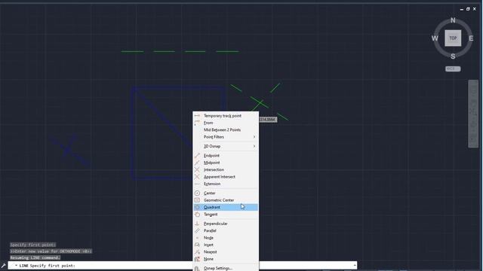Image resolution: width=483 pixels, height=271 pixels.
Task: Rotate view to North on compass
Action: (453, 20)
